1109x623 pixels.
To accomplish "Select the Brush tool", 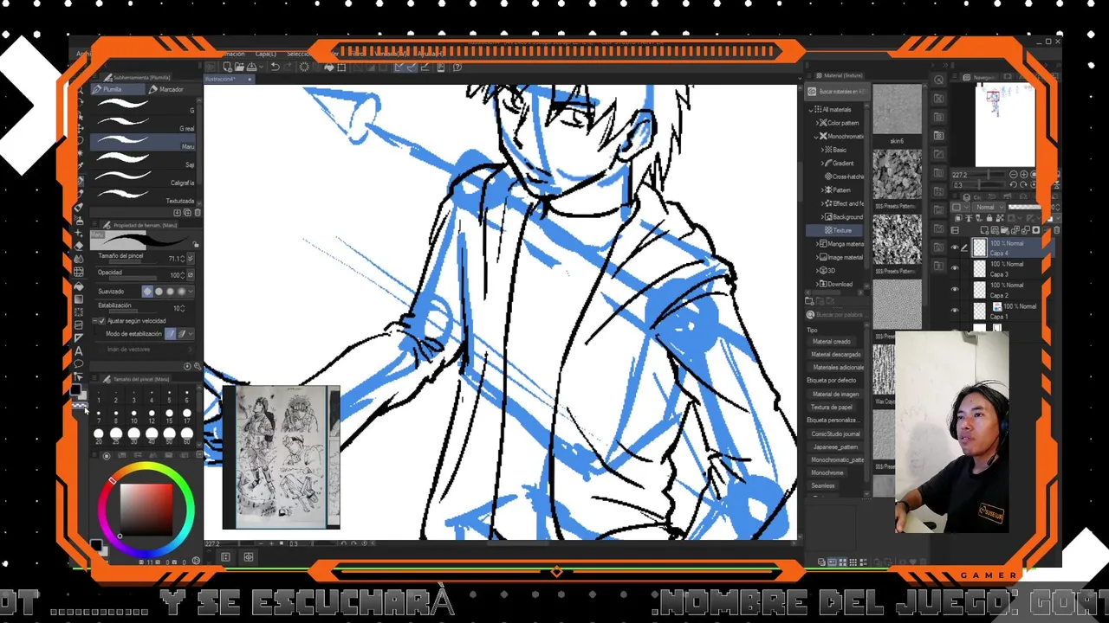I will (x=78, y=206).
